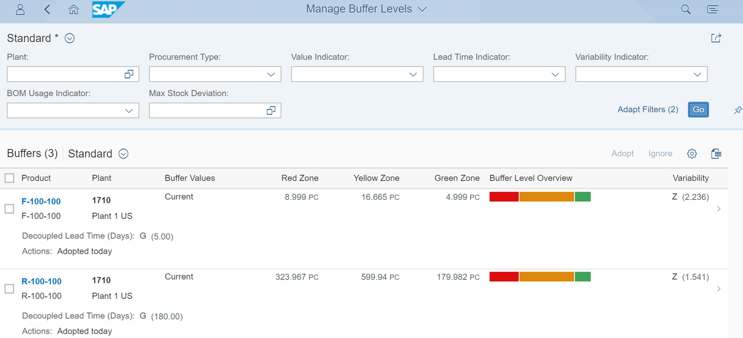This screenshot has height=338, width=743.
Task: Click the 16.665 PC yellow zone value
Action: (380, 197)
